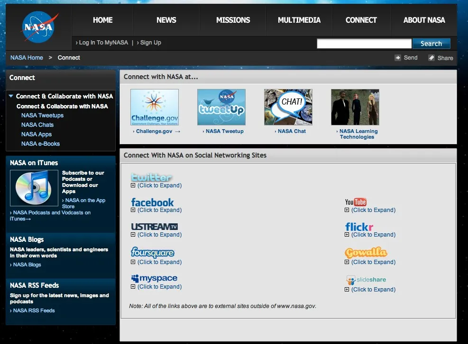This screenshot has height=344, width=468.
Task: Open the Foursquare logo link
Action: click(x=153, y=252)
